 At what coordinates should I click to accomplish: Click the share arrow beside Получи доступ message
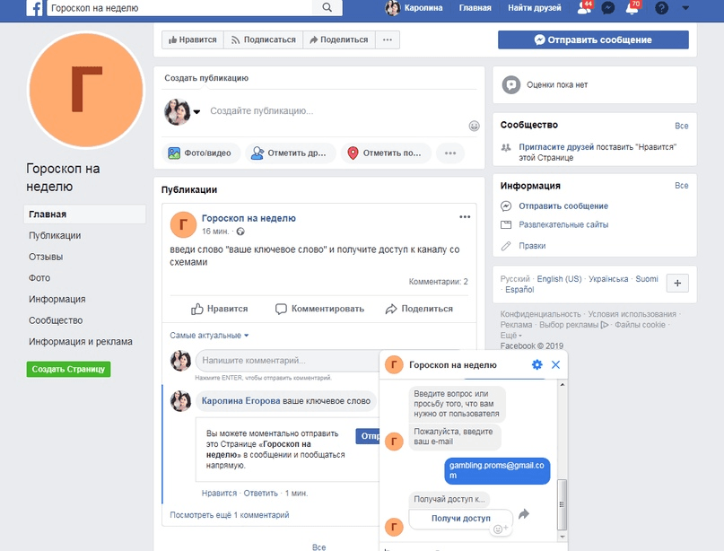pyautogui.click(x=524, y=514)
